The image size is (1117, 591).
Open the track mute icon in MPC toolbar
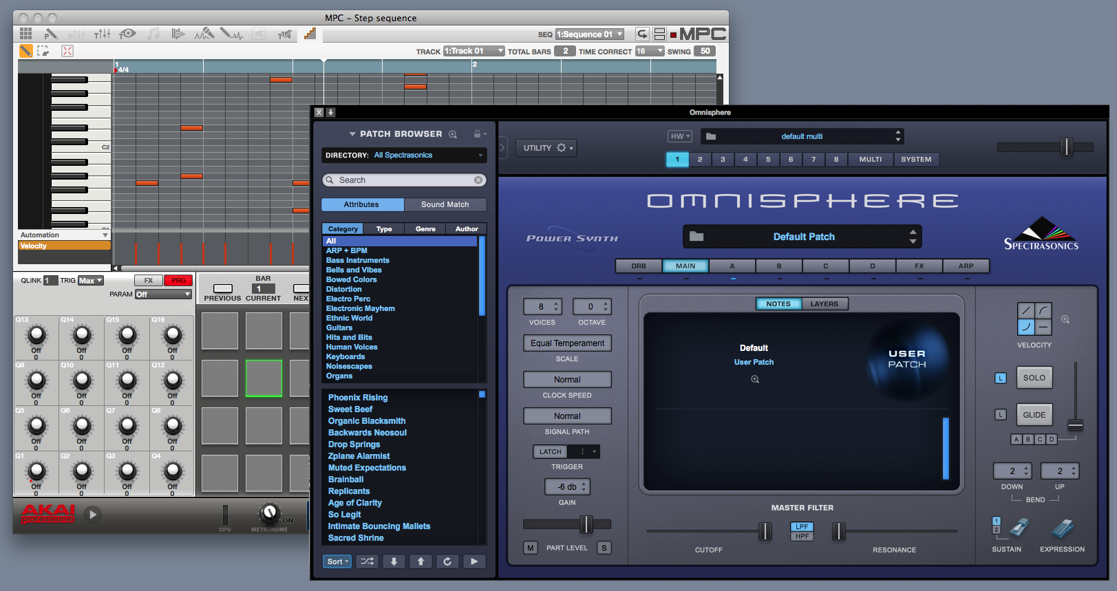[285, 34]
